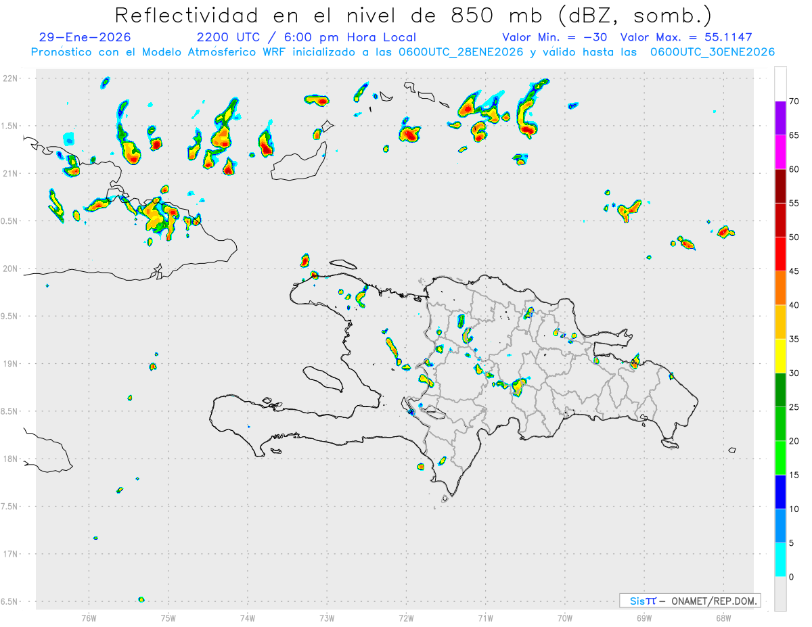This screenshot has height=627, width=812.
Task: Click the colorbar value label '35'
Action: tap(794, 339)
